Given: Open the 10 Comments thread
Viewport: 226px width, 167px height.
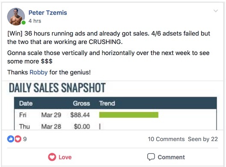Looking at the screenshot, I should point(166,139).
